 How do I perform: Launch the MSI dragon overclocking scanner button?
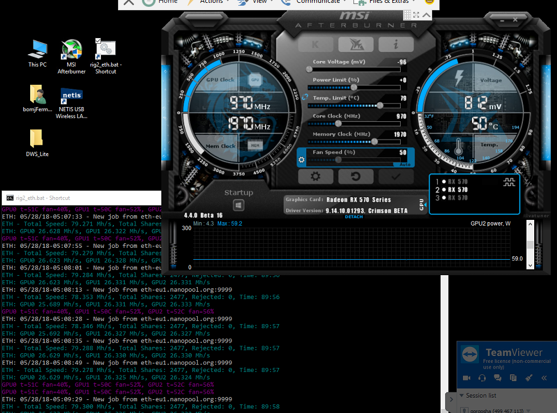[356, 44]
